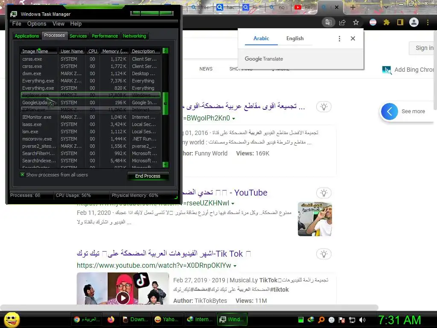The height and width of the screenshot is (328, 437).
Task: Open Google Translate popup options menu
Action: click(x=339, y=38)
